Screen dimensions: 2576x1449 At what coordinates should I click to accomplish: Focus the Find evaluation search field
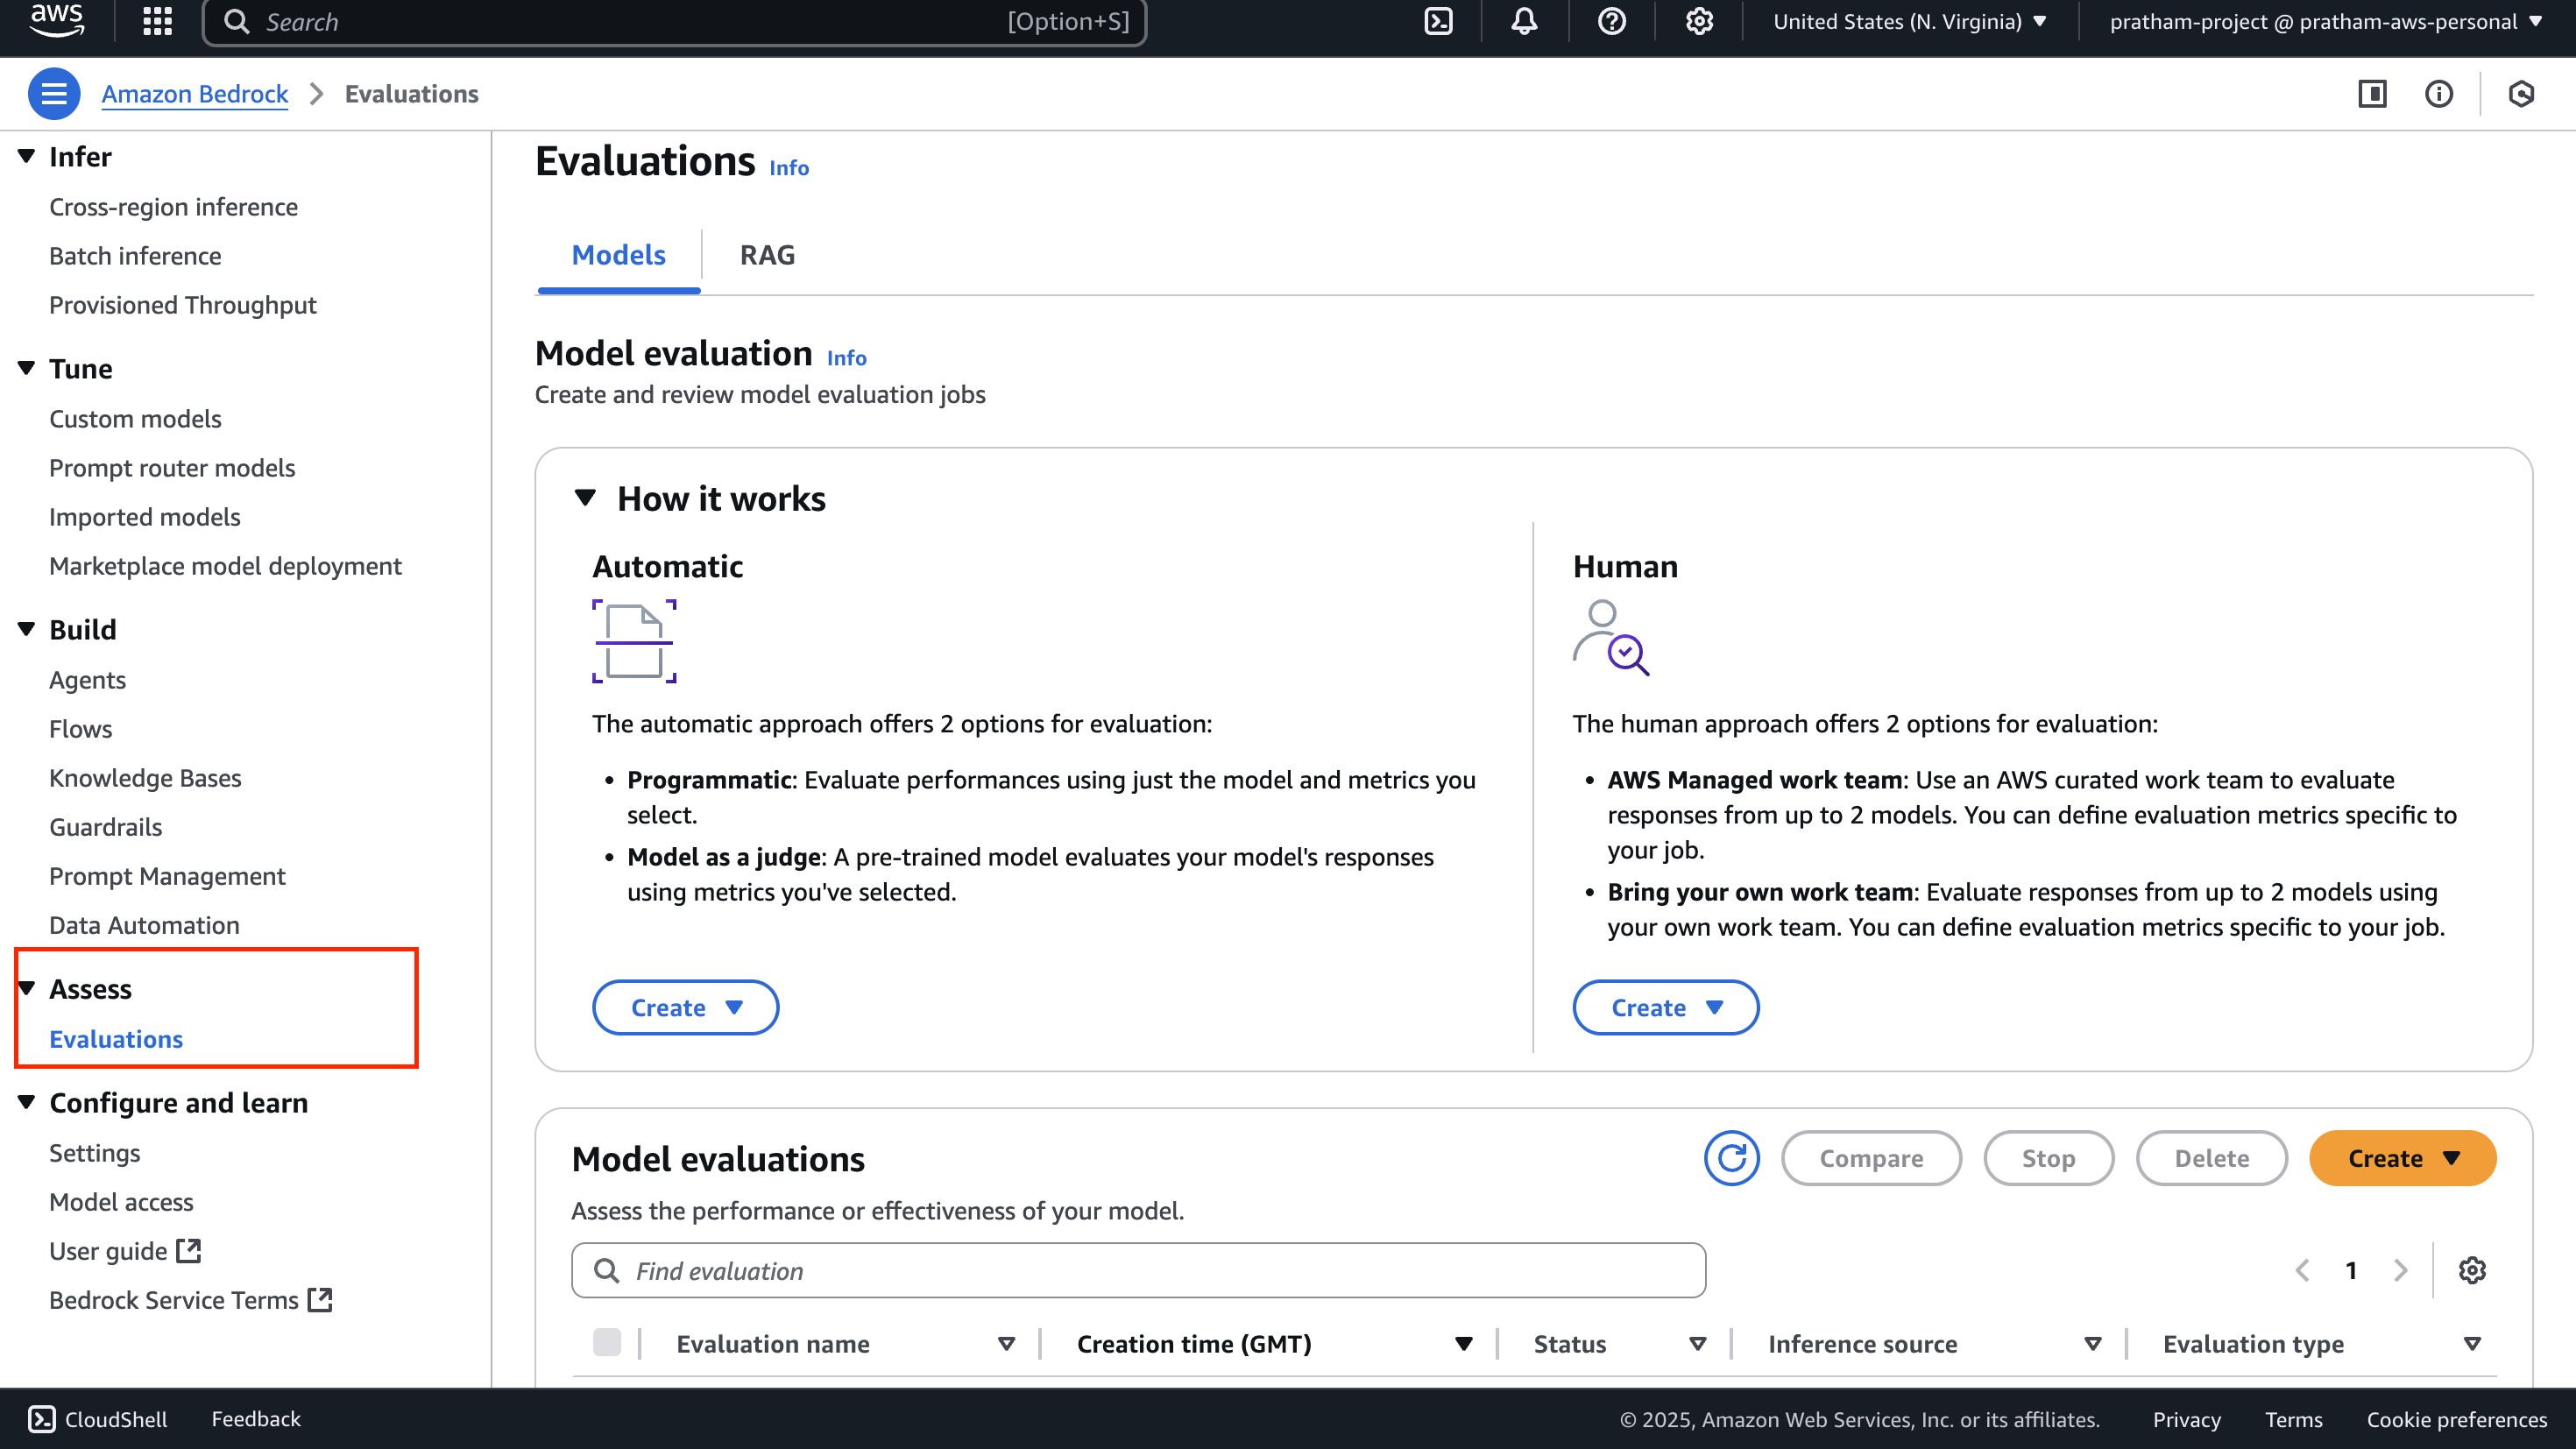coord(1138,1270)
